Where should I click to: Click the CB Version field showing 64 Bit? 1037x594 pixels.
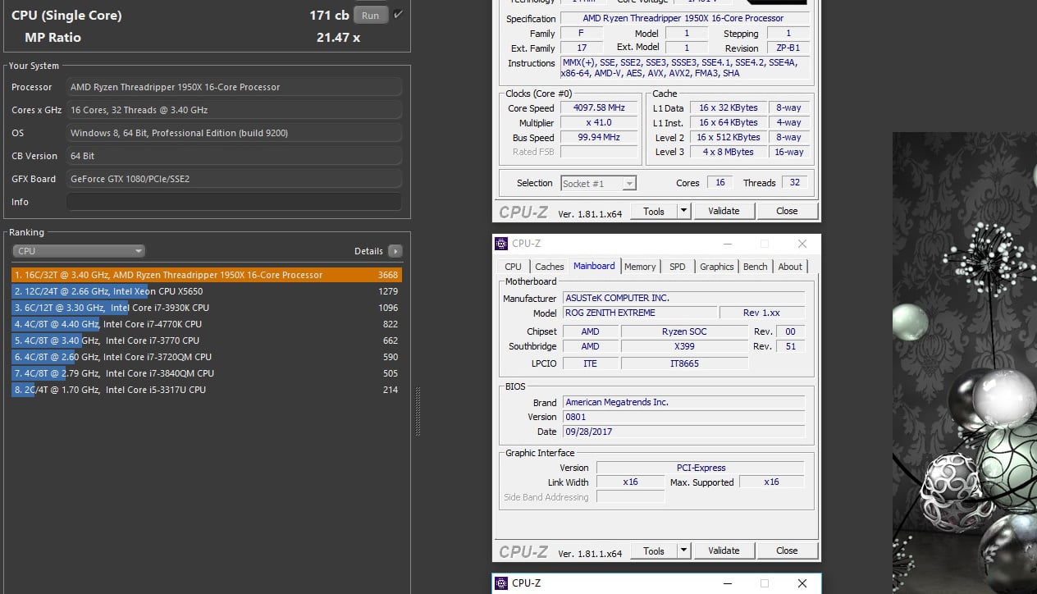(x=234, y=156)
